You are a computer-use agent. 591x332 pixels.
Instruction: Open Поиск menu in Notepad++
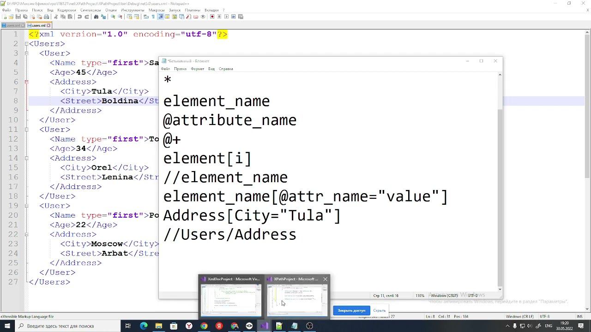click(x=37, y=10)
